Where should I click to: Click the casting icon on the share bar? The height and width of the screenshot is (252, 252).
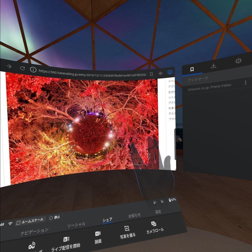(x=32, y=245)
